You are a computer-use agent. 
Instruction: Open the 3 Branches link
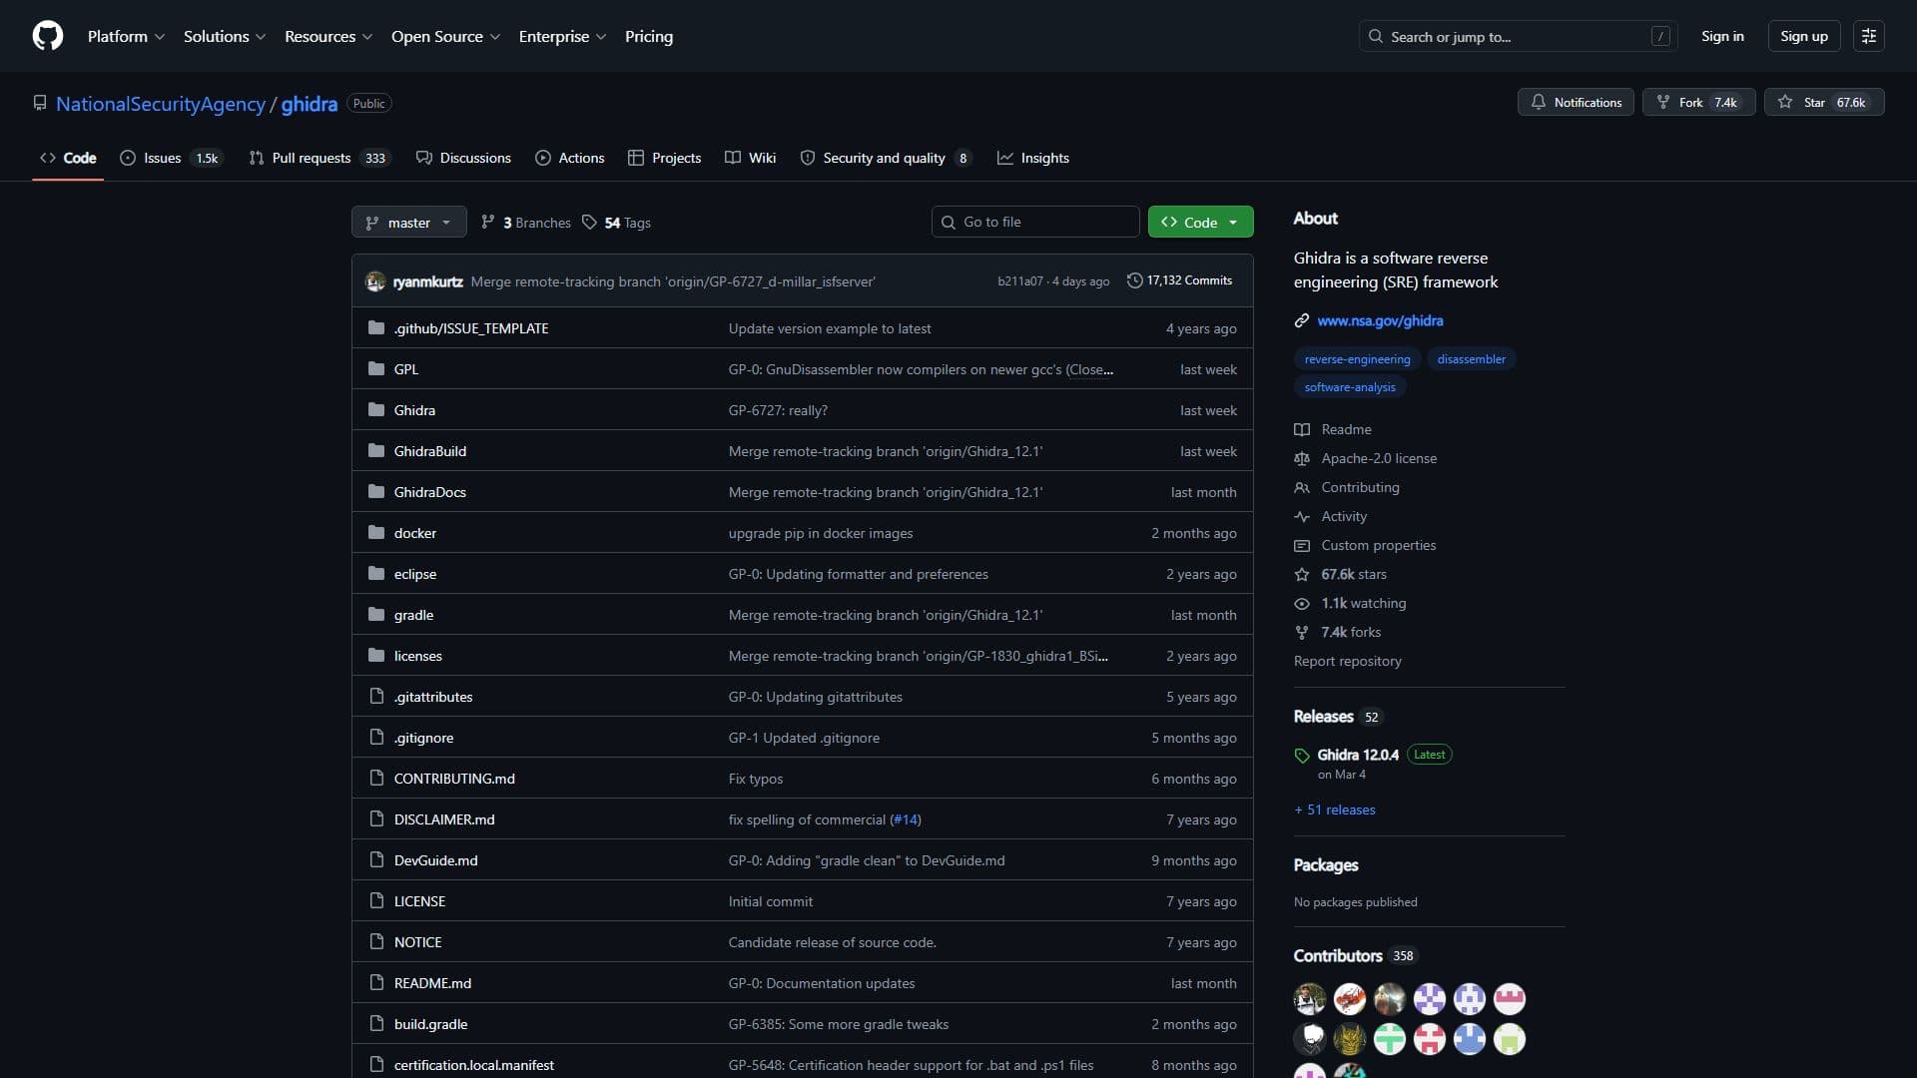(526, 222)
